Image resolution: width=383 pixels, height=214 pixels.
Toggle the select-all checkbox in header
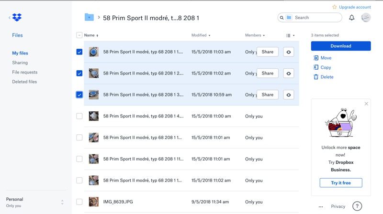point(79,35)
